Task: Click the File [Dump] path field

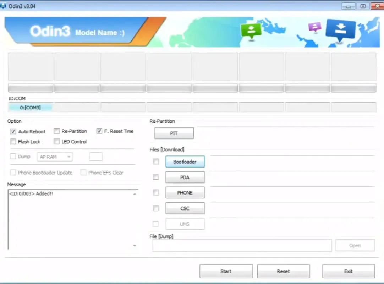Action: coord(242,246)
